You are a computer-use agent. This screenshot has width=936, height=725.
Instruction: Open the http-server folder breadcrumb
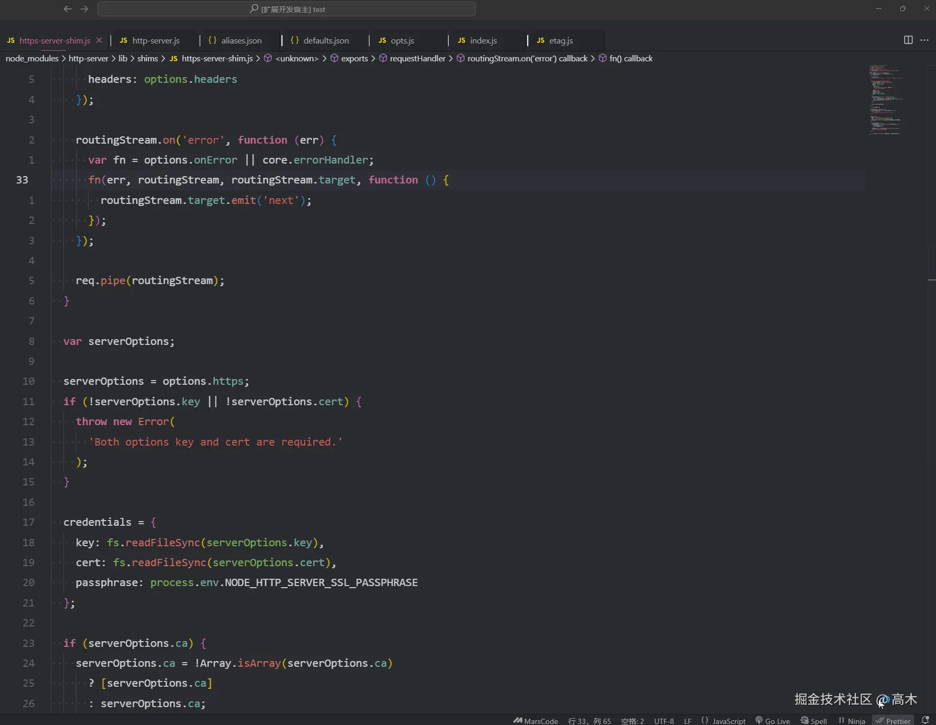[x=89, y=58]
